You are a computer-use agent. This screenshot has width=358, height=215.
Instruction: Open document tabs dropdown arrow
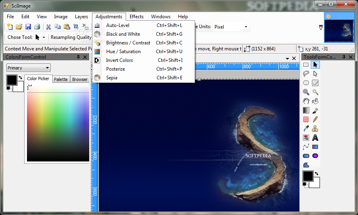pyautogui.click(x=287, y=58)
